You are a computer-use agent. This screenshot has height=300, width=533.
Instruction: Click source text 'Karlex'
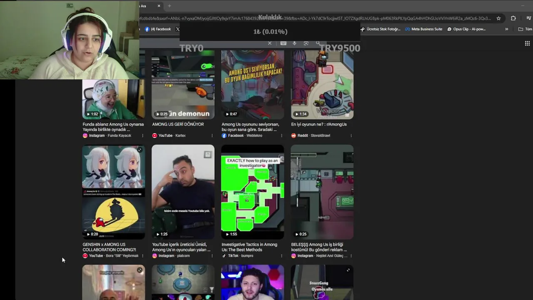pos(180,135)
